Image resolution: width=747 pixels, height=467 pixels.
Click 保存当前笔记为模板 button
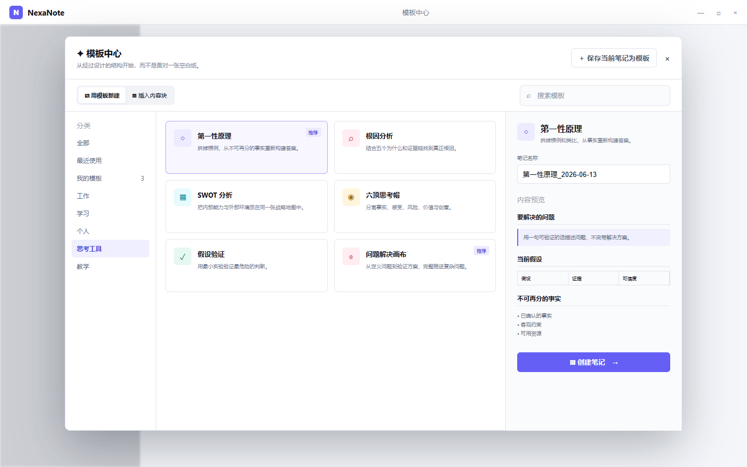point(614,58)
